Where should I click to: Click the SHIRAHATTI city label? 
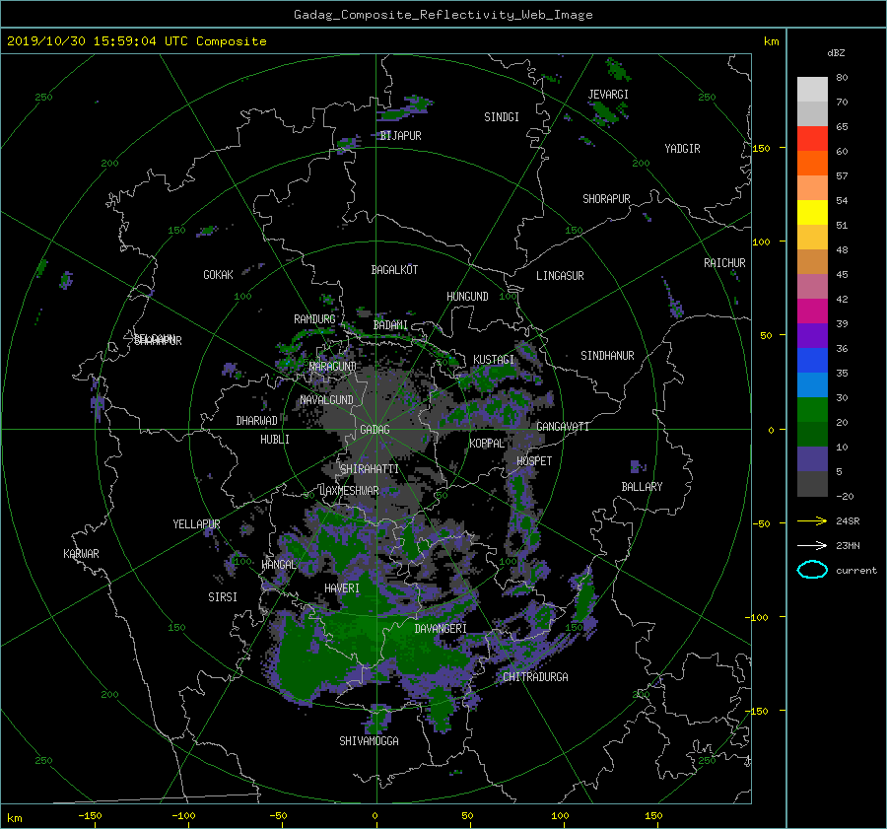(x=370, y=469)
